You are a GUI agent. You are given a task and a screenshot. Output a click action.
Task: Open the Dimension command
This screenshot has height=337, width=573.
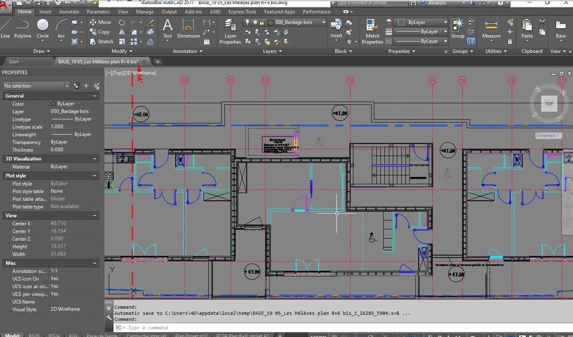point(188,28)
